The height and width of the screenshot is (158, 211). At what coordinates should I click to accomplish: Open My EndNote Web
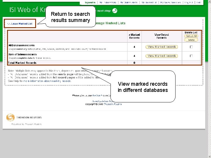pyautogui.click(x=108, y=2)
